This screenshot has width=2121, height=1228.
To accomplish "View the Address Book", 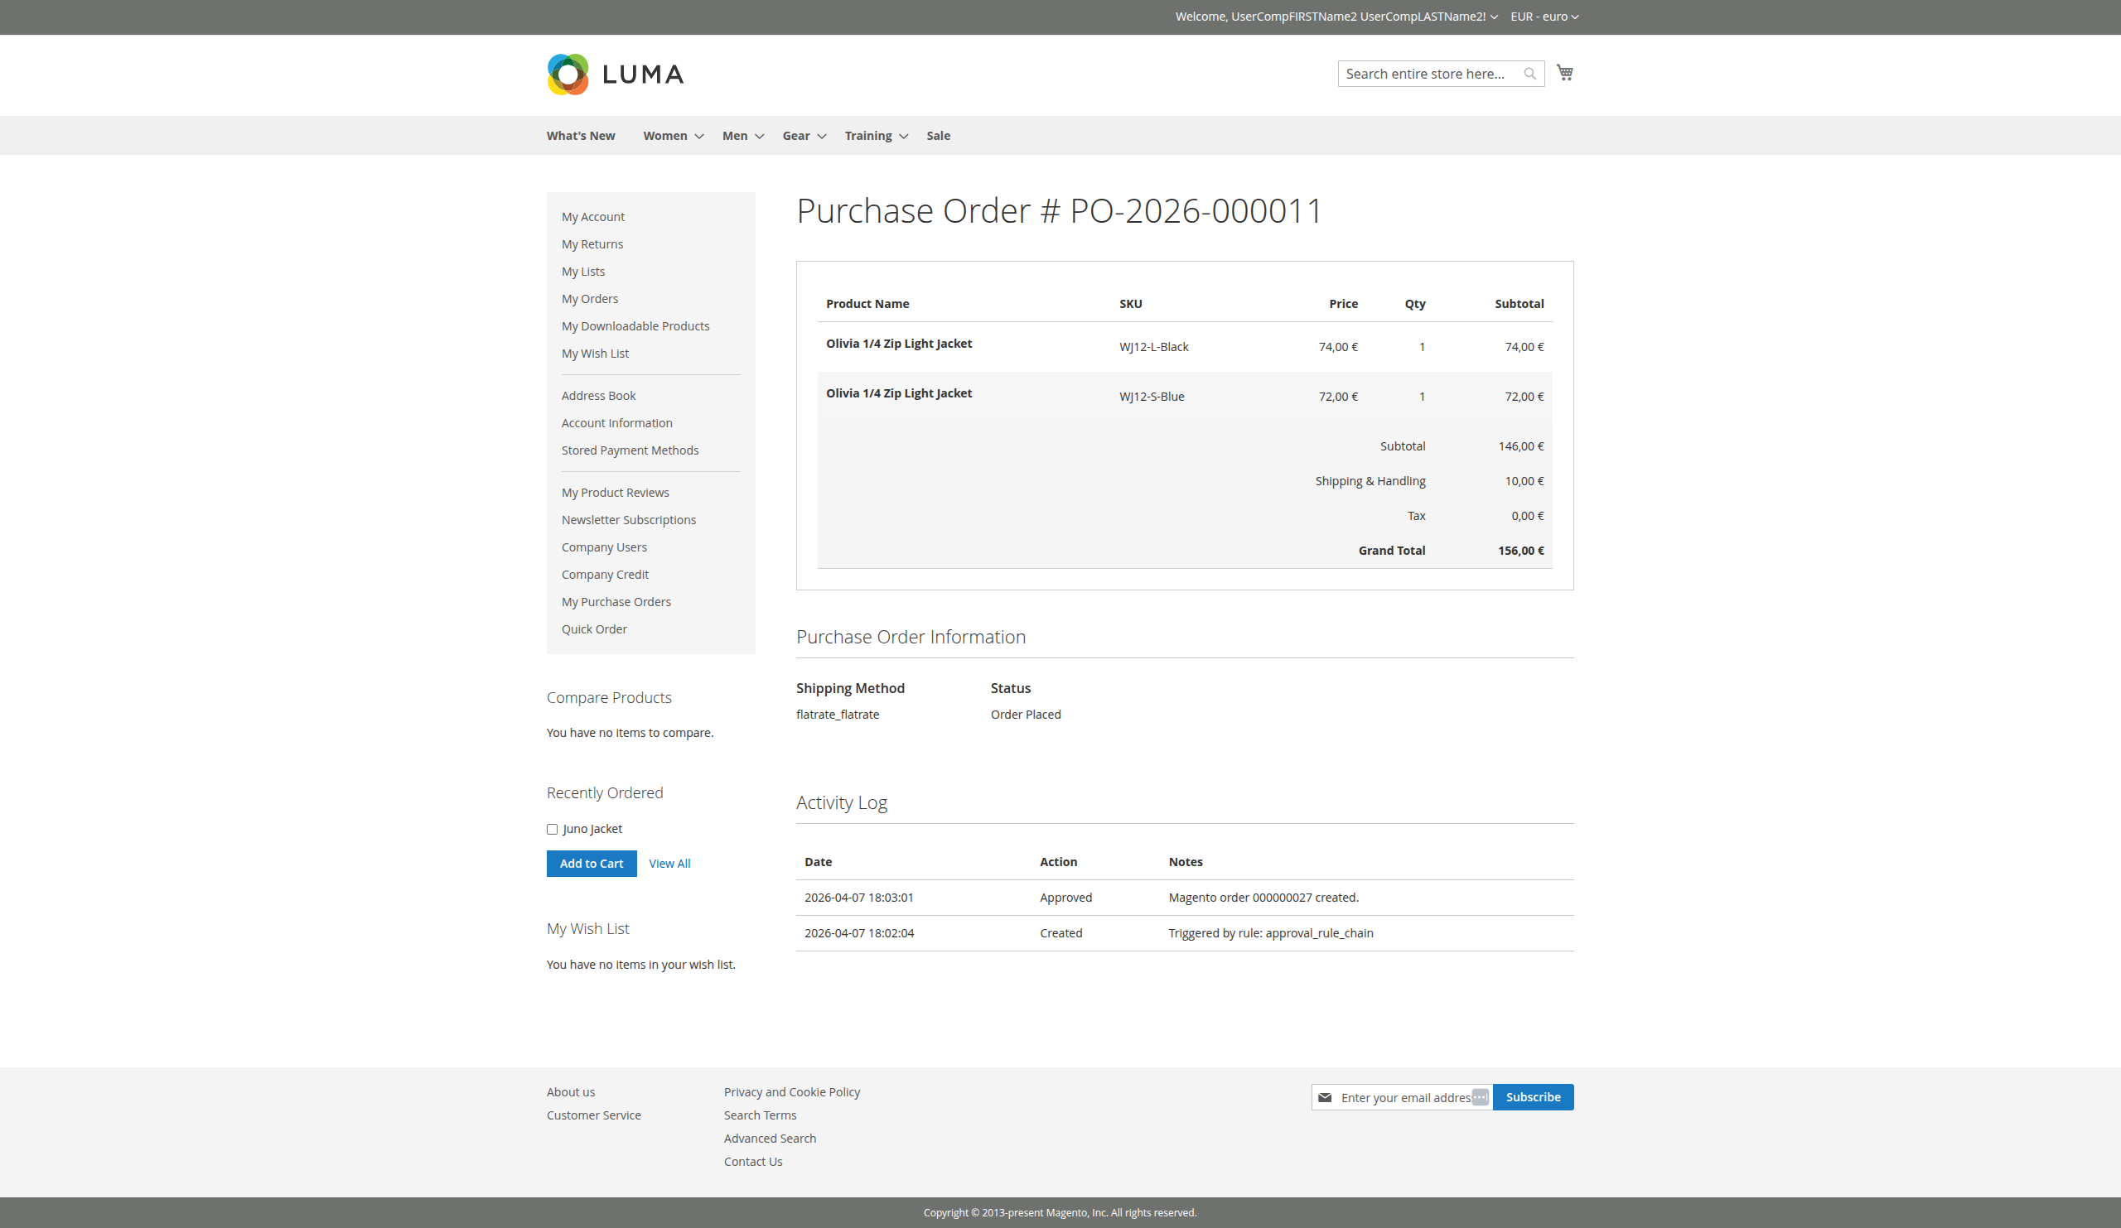I will click(x=598, y=395).
